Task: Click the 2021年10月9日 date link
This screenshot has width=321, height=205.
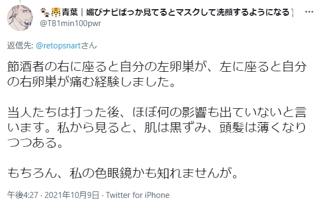Action: (72, 195)
